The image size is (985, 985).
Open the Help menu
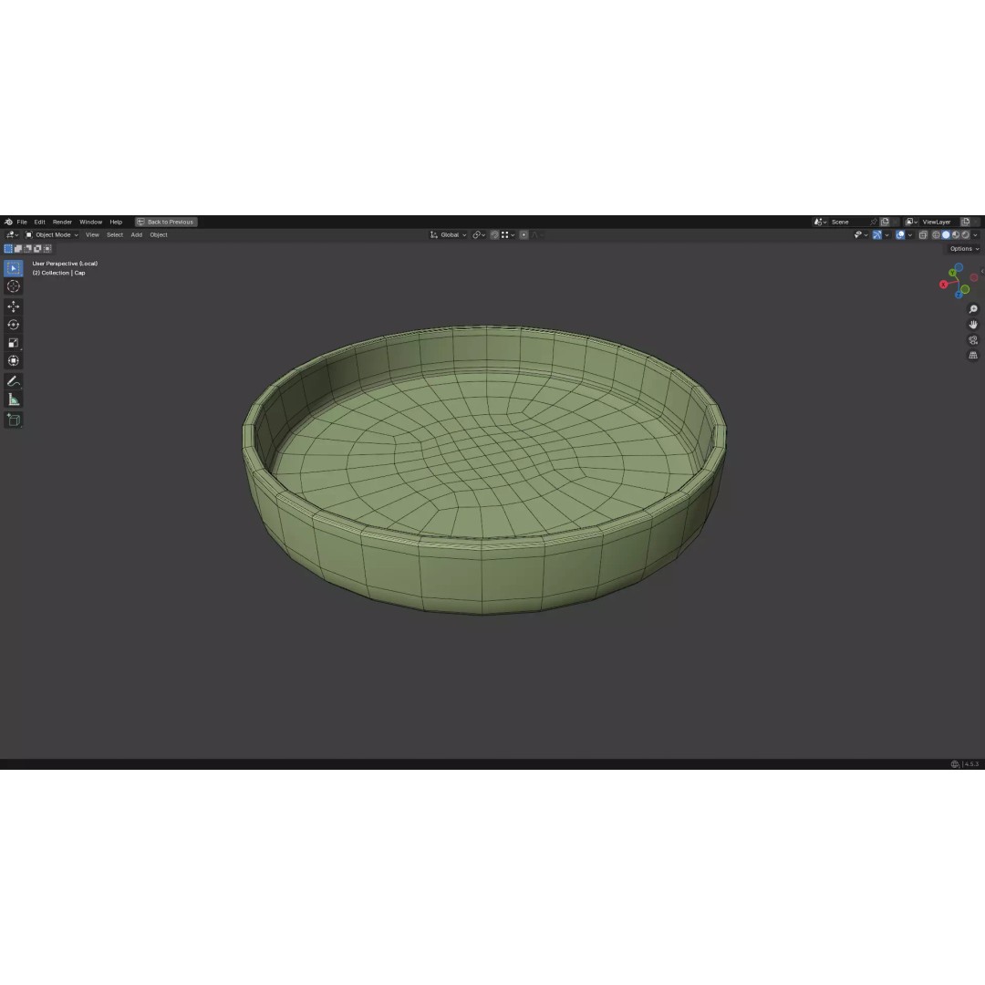pos(116,222)
